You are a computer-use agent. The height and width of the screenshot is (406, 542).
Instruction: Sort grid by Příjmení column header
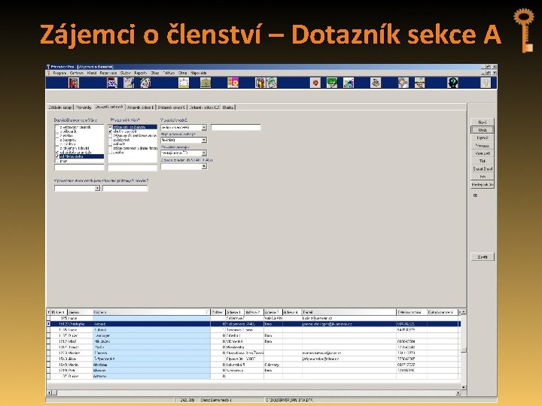[x=152, y=312]
